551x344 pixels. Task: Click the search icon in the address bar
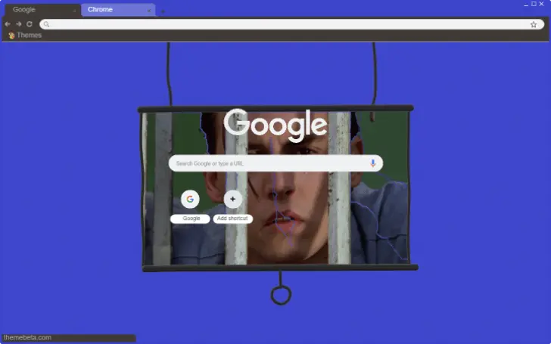tap(46, 24)
